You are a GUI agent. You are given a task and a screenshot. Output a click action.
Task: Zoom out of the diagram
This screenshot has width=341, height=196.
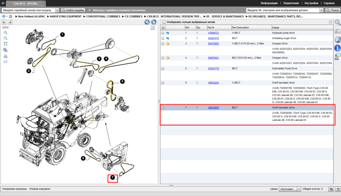coord(5,38)
